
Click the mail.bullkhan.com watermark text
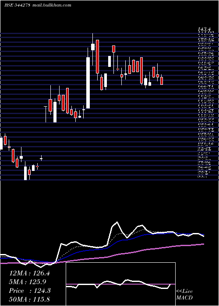pos(51,5)
